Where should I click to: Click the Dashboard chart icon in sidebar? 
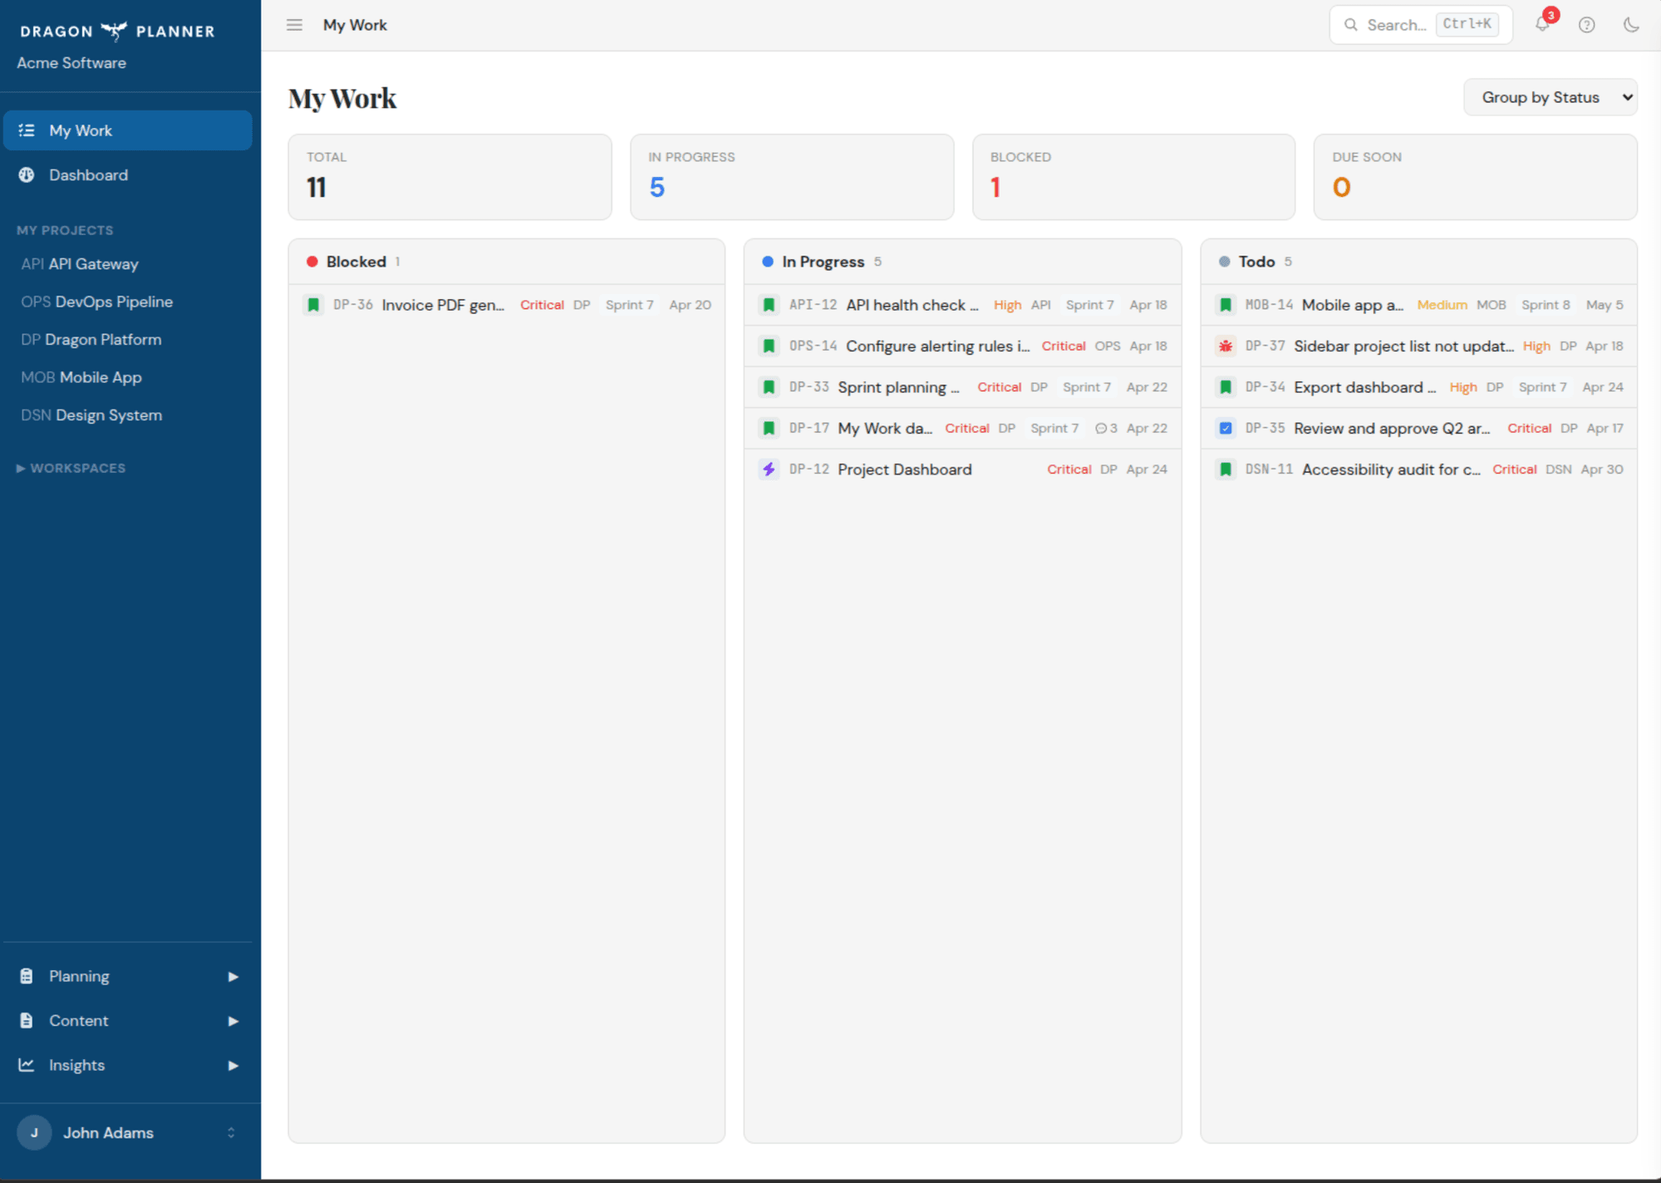point(27,174)
